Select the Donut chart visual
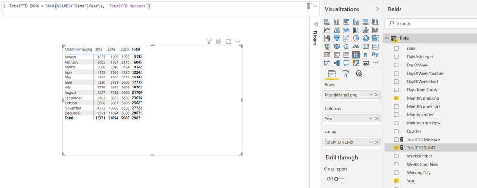Screen dimensions: 477x188 click(366, 38)
